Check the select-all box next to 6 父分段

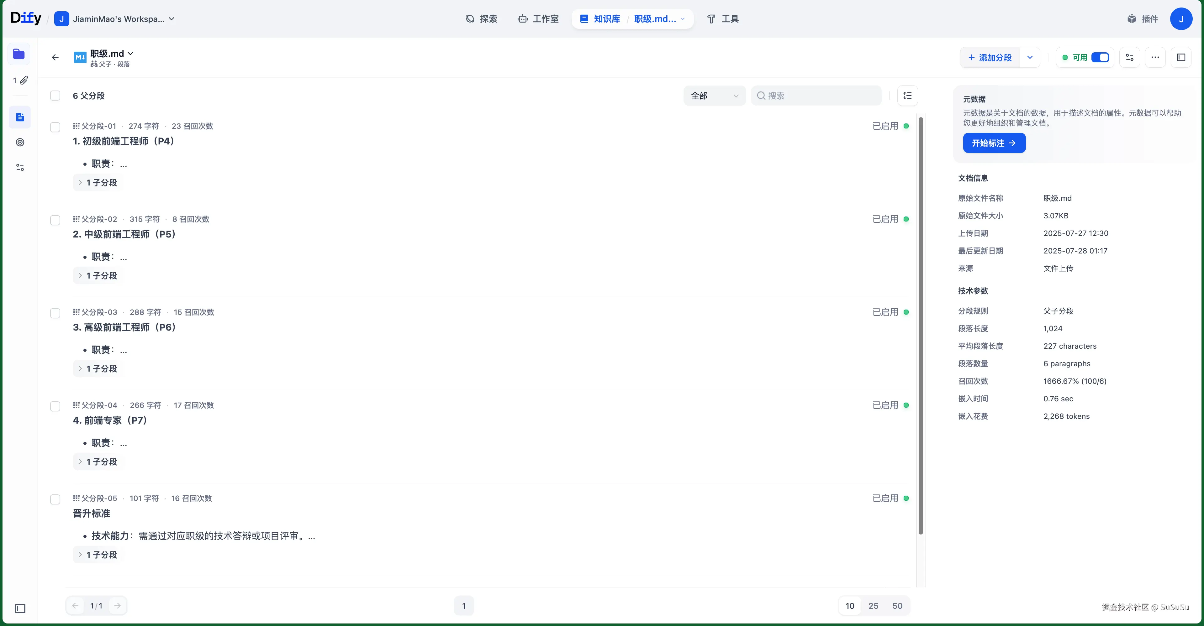55,96
